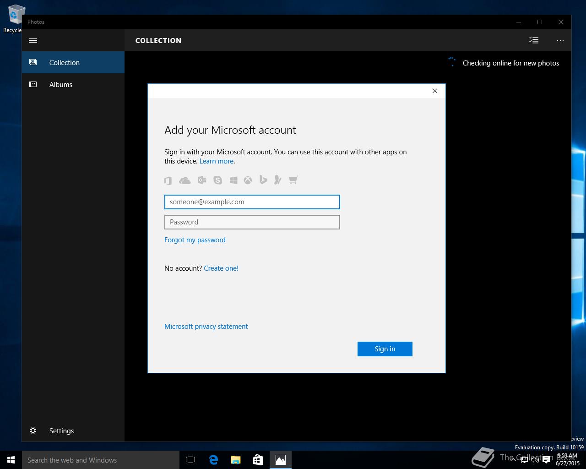Click the Checking online for new photos status

[x=511, y=63]
